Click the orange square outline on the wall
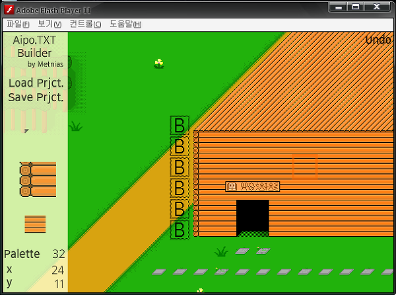This screenshot has height=295, width=396. coord(304,167)
